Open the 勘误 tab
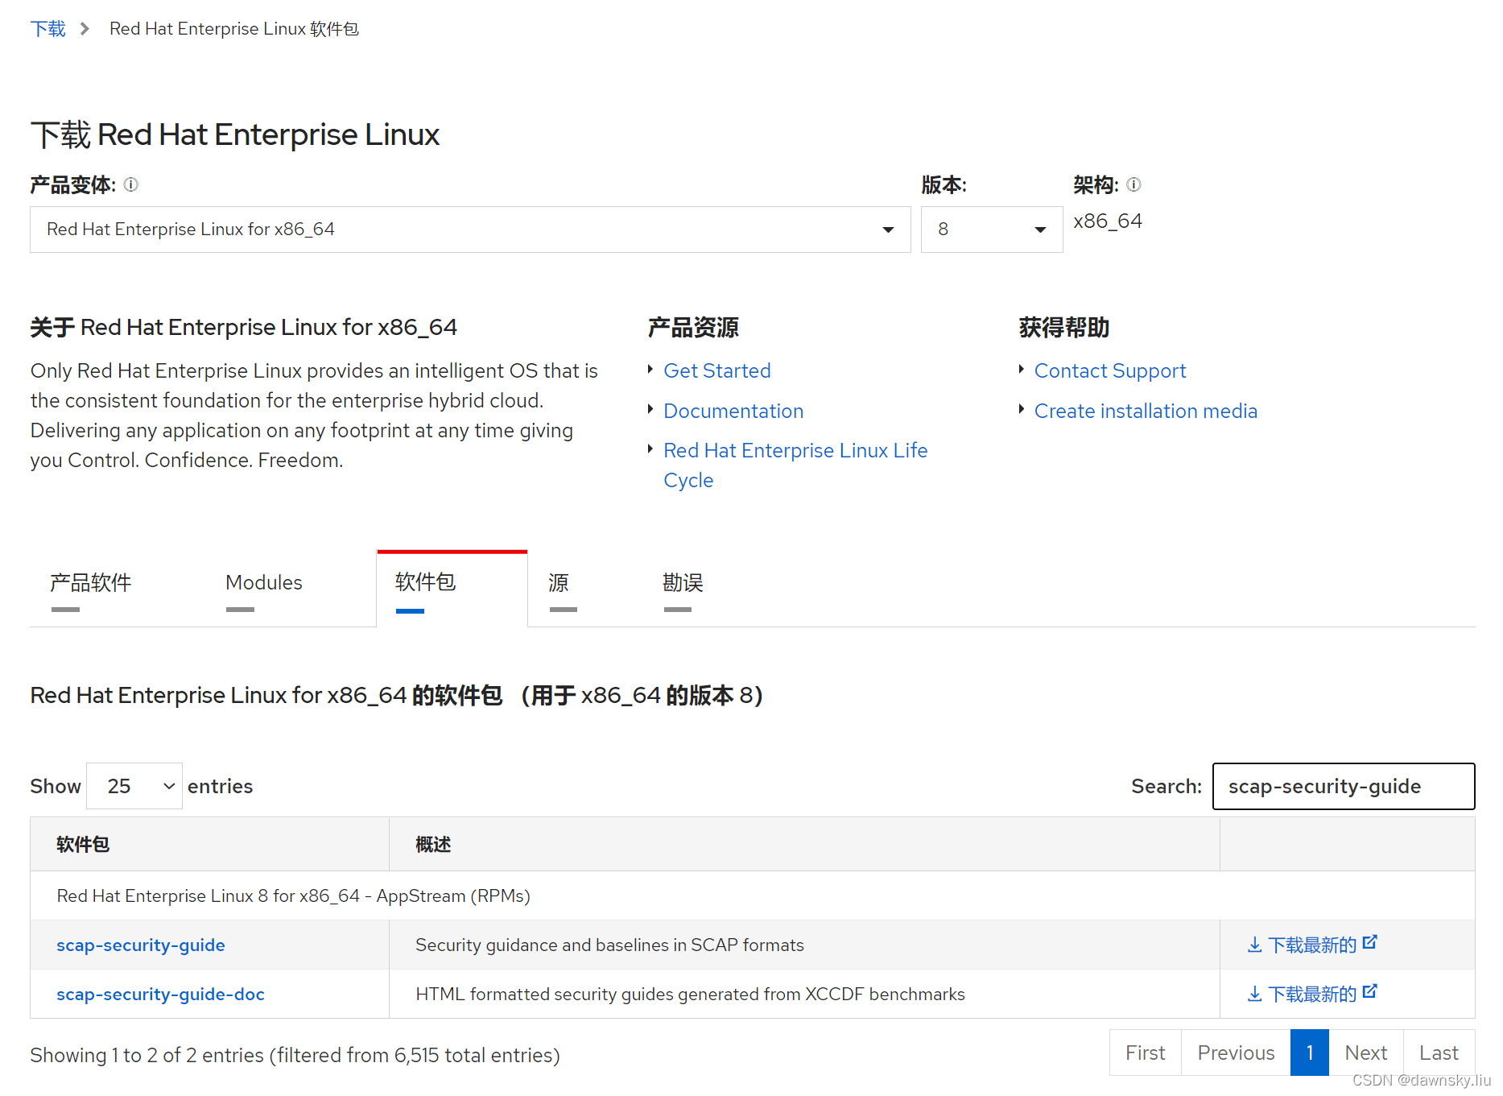This screenshot has width=1503, height=1096. point(682,582)
